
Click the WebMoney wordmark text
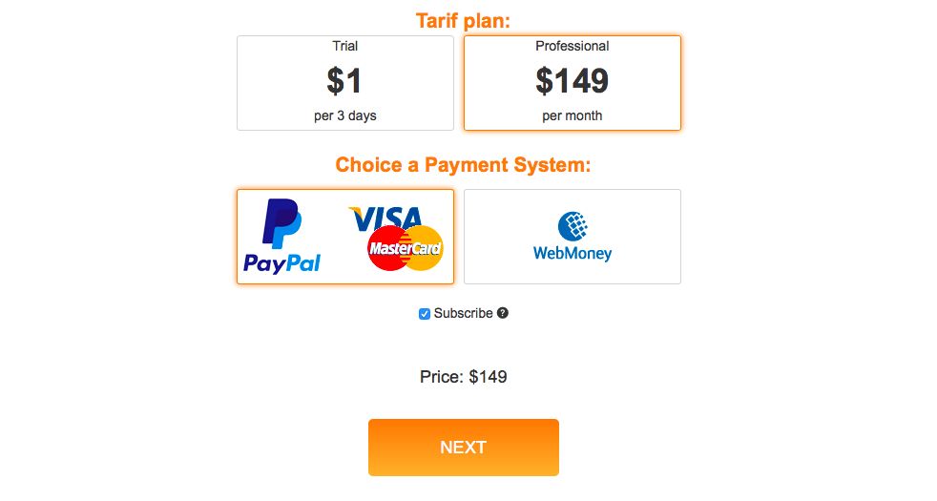point(572,254)
